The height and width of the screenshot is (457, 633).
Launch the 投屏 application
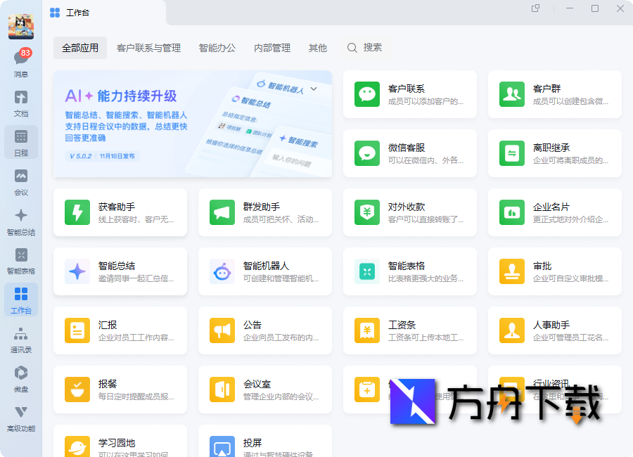coord(264,445)
